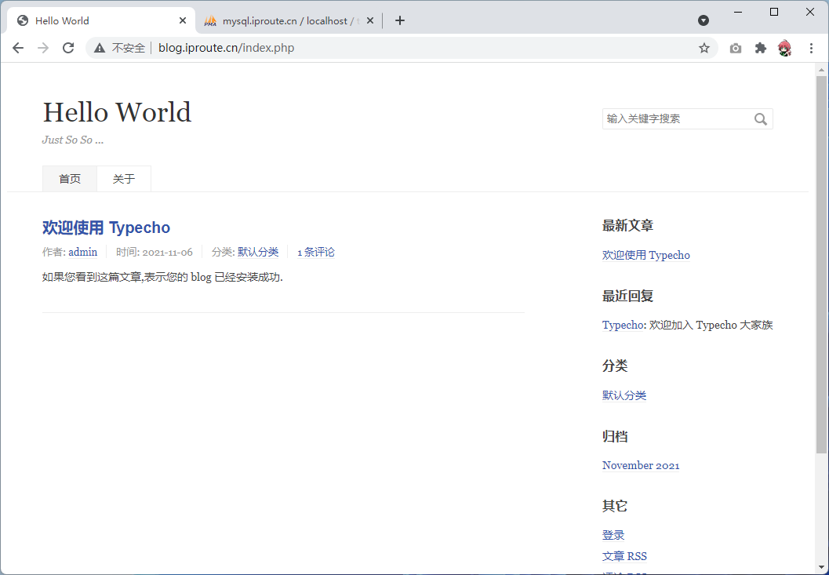Click the post excerpt about blog 已经安装成功
The width and height of the screenshot is (829, 575).
(163, 277)
